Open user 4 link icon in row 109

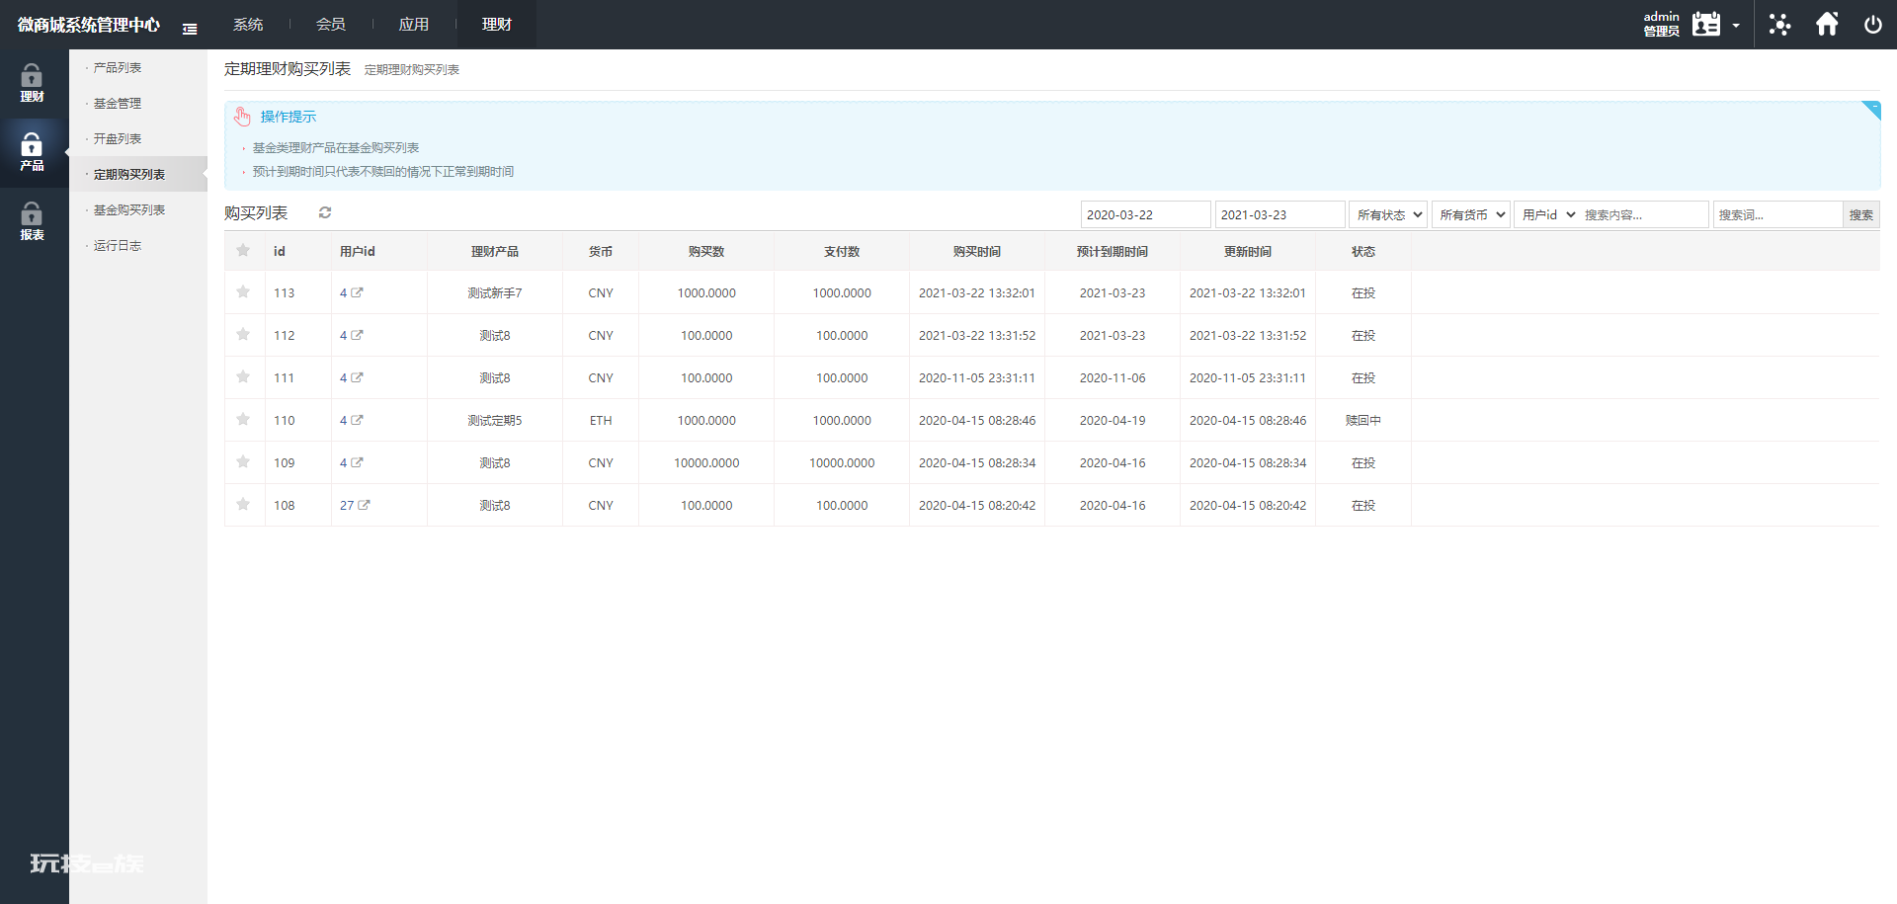[358, 462]
